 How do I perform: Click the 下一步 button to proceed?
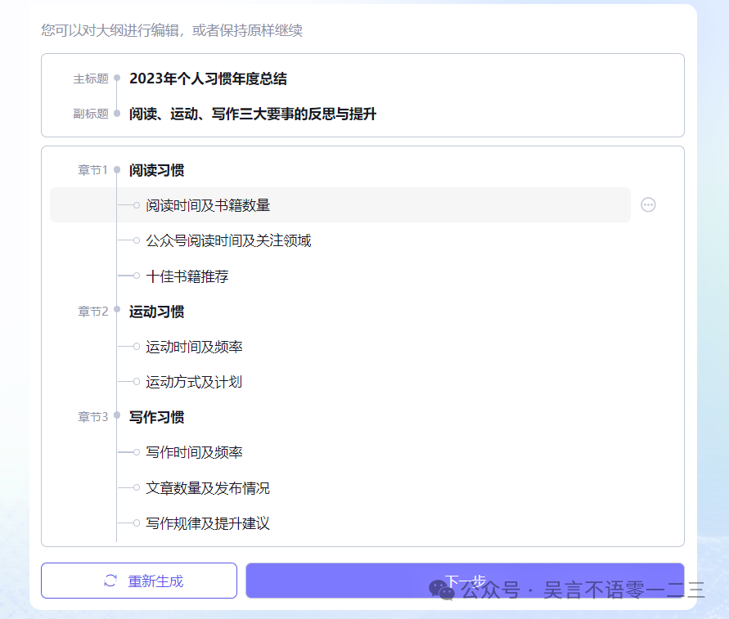pos(464,580)
